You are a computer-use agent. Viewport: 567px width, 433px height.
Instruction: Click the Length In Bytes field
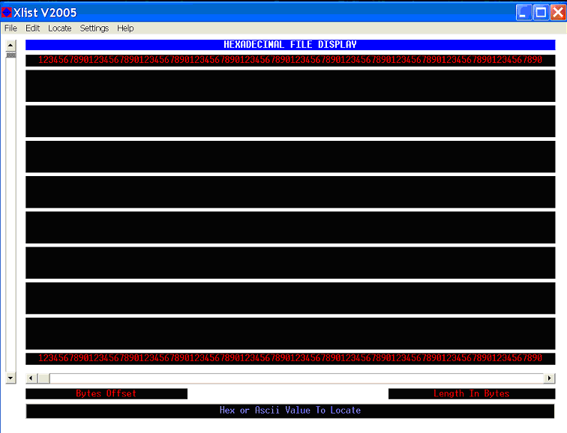[472, 393]
